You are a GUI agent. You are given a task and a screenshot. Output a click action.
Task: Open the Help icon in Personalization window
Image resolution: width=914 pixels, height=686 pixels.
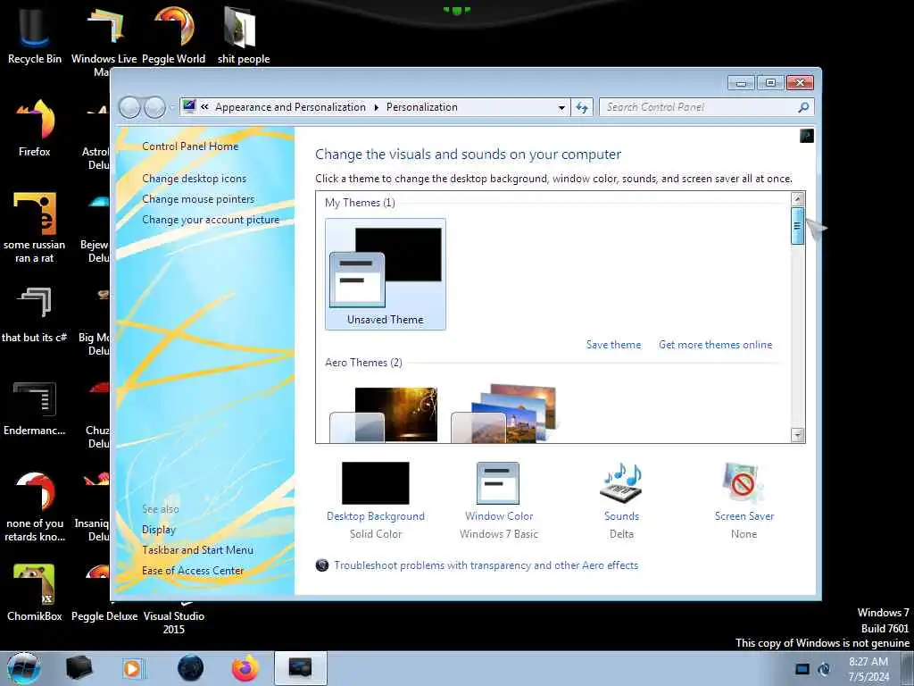coord(807,136)
